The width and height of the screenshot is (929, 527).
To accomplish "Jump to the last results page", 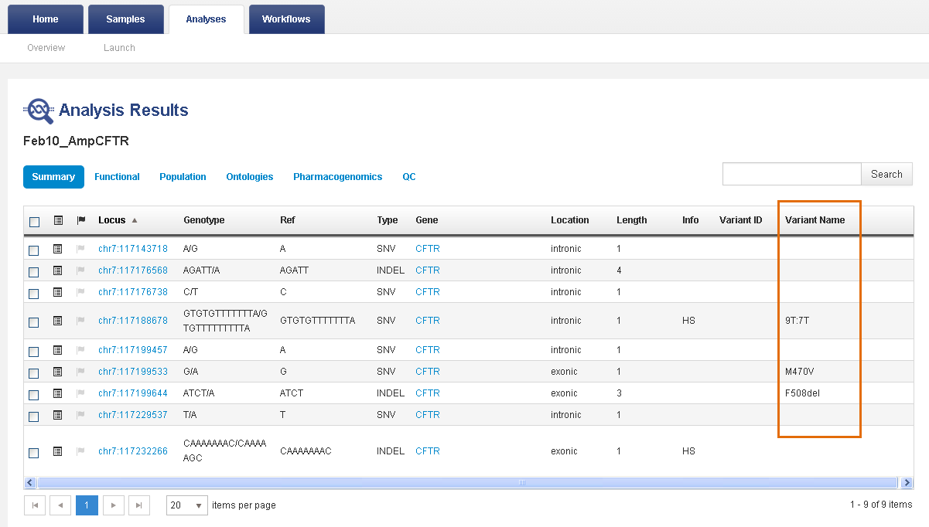I will [138, 505].
